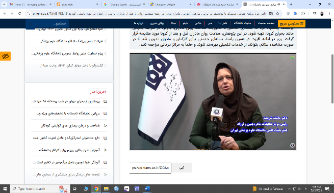Screen dimensions: 334x193
Task: Click the کپی button beside the short link
Action: [182, 168]
